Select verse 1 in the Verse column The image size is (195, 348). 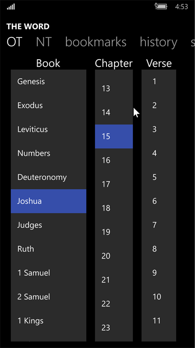[159, 82]
